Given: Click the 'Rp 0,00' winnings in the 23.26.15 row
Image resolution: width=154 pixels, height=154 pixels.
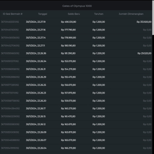Looking at the screenshot, I should click(147, 116).
